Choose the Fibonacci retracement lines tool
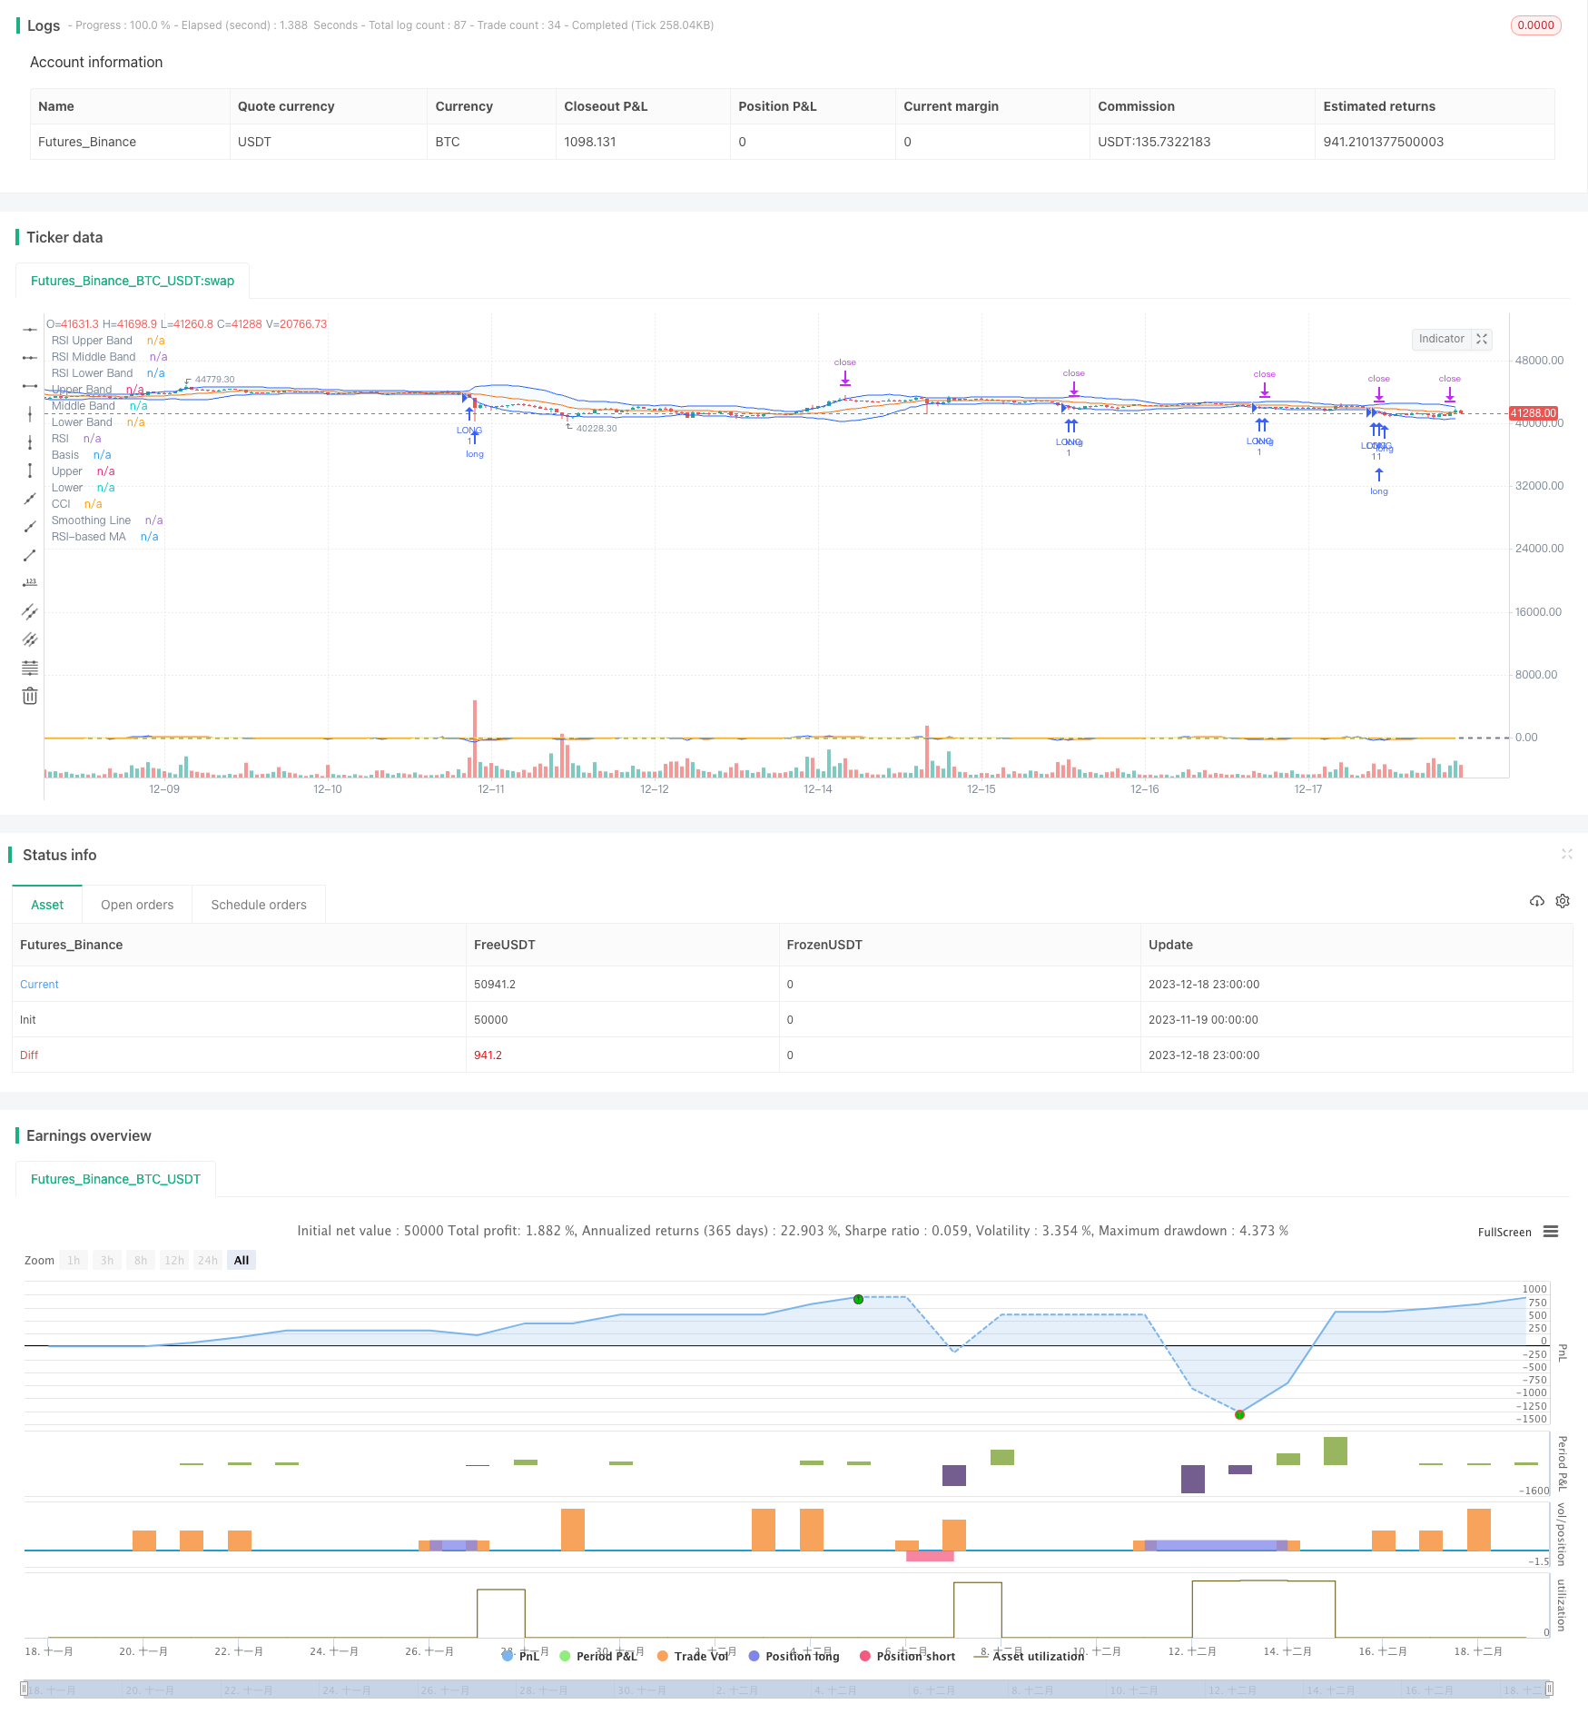Viewport: 1588px width, 1724px height. 30,668
